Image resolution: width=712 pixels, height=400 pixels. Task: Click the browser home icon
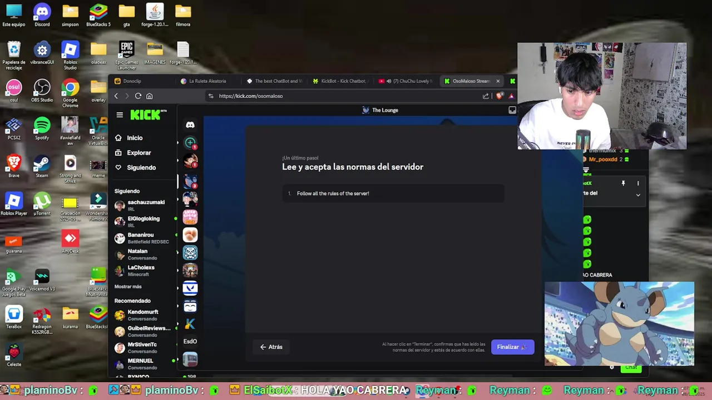(149, 96)
